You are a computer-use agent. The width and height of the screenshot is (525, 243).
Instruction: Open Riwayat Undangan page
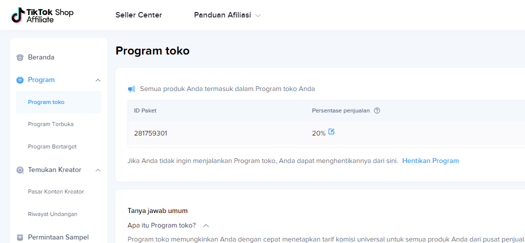[52, 214]
